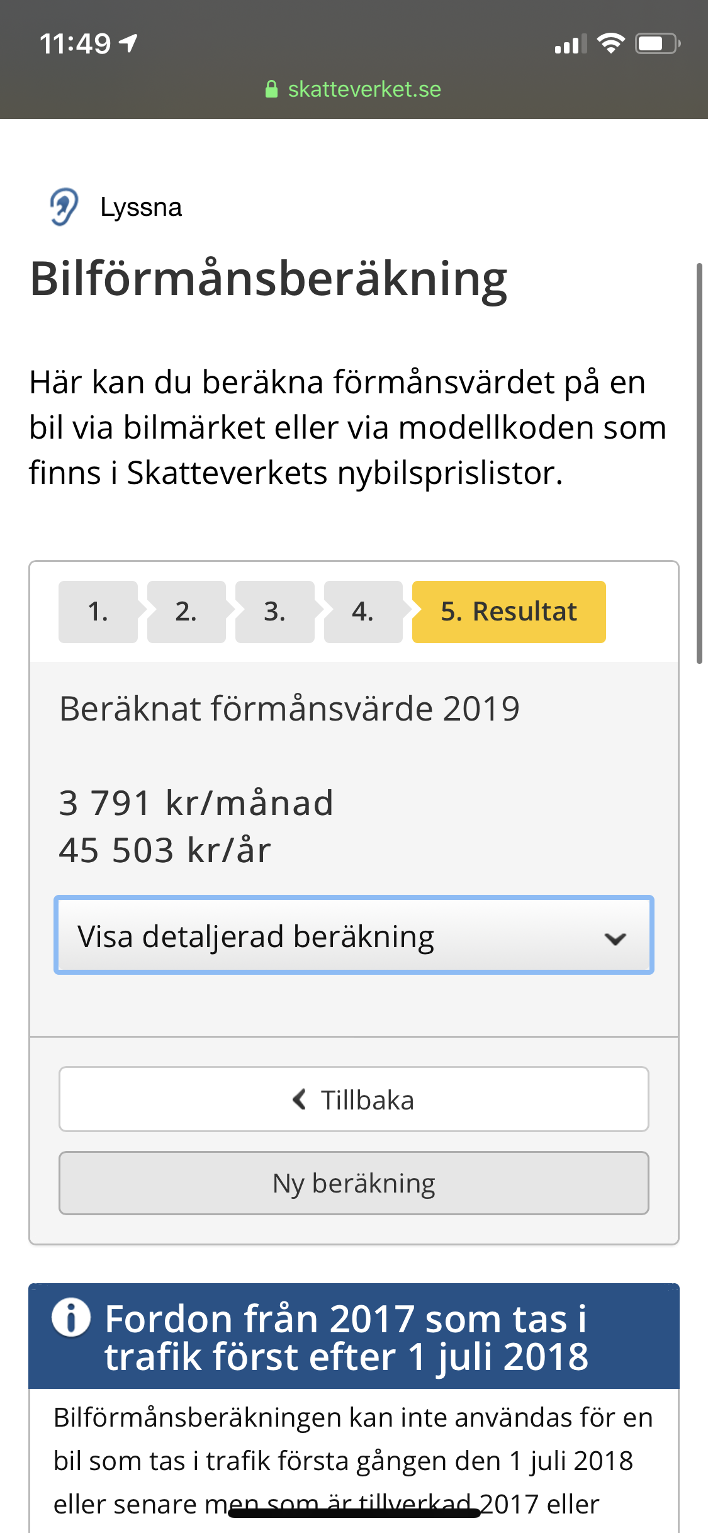Tap the green padlock icon

pyautogui.click(x=271, y=89)
